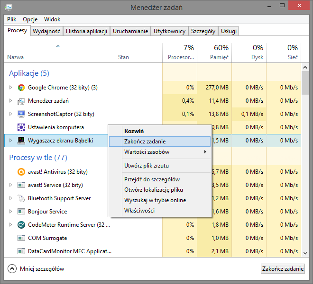This screenshot has width=313, height=284.
Task: Click the scrollbar up arrow
Action: (305, 67)
